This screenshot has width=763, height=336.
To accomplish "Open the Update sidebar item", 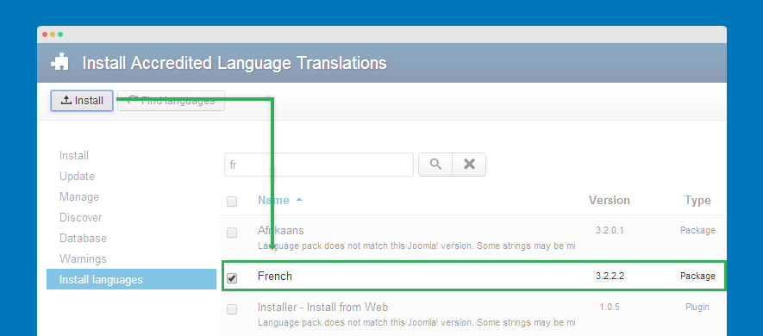I will [x=77, y=176].
